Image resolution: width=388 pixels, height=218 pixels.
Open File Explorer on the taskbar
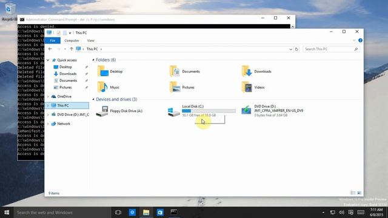(x=146, y=213)
